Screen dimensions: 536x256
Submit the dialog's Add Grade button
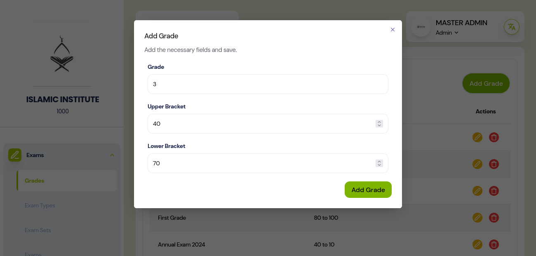(368, 190)
